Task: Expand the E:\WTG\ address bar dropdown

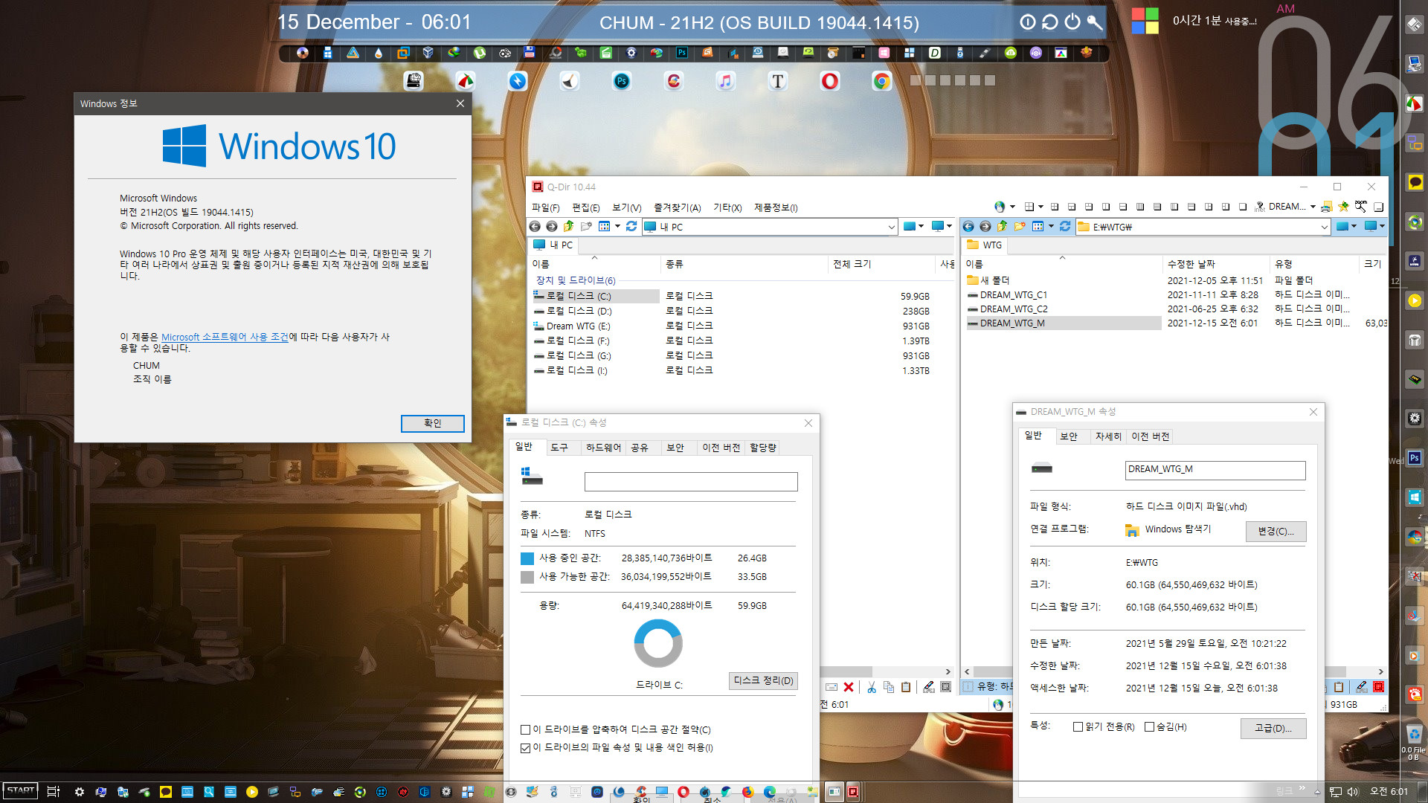Action: click(1325, 227)
